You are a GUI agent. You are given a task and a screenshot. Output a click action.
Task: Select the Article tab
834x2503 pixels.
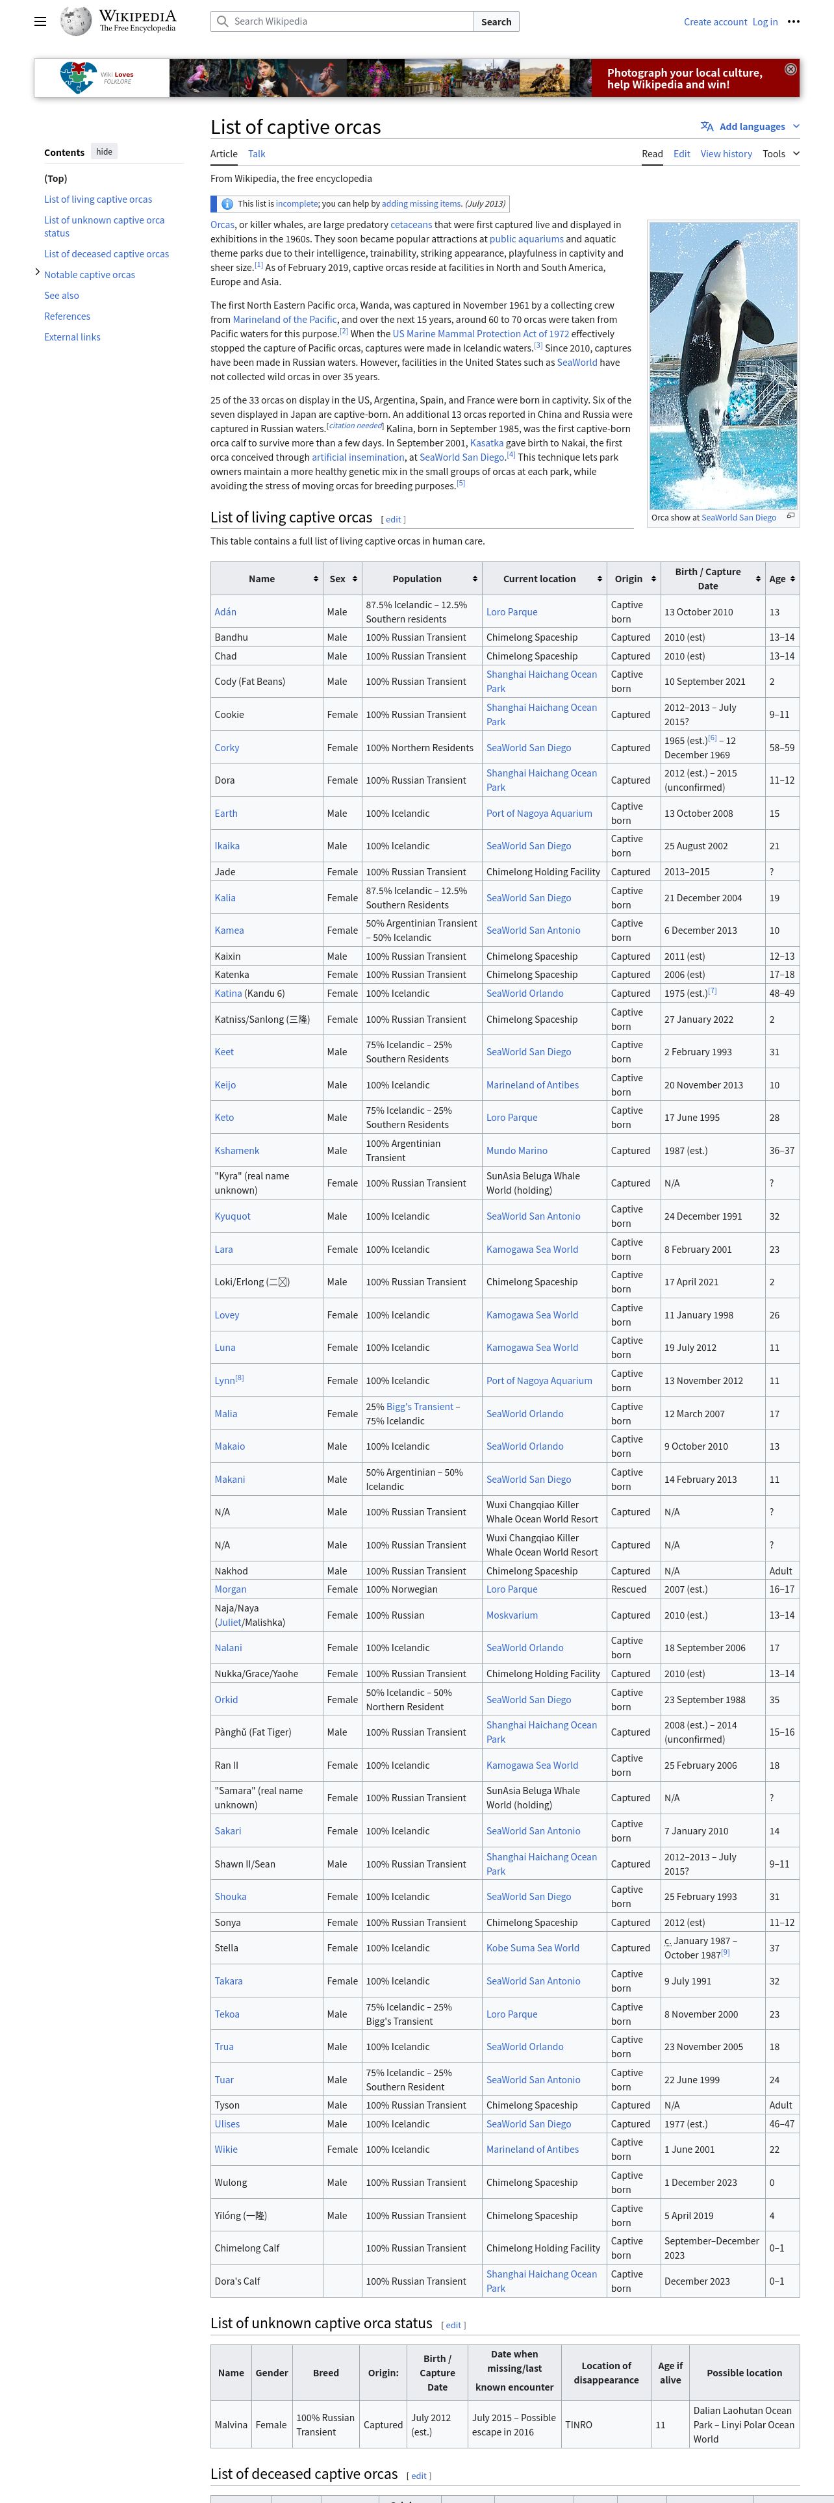pyautogui.click(x=223, y=153)
